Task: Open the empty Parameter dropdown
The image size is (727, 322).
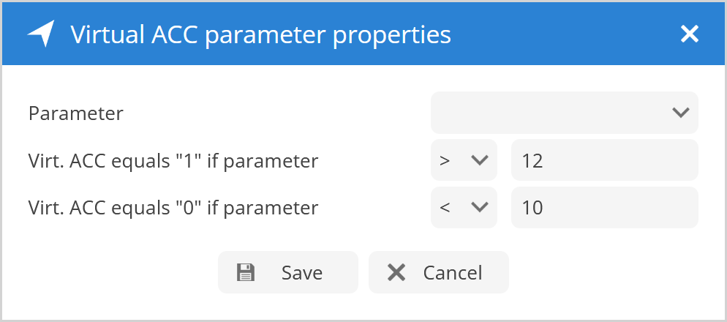Action: (564, 113)
